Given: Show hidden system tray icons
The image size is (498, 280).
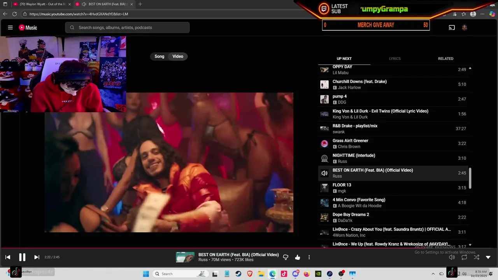Looking at the screenshot, I should tap(433, 274).
